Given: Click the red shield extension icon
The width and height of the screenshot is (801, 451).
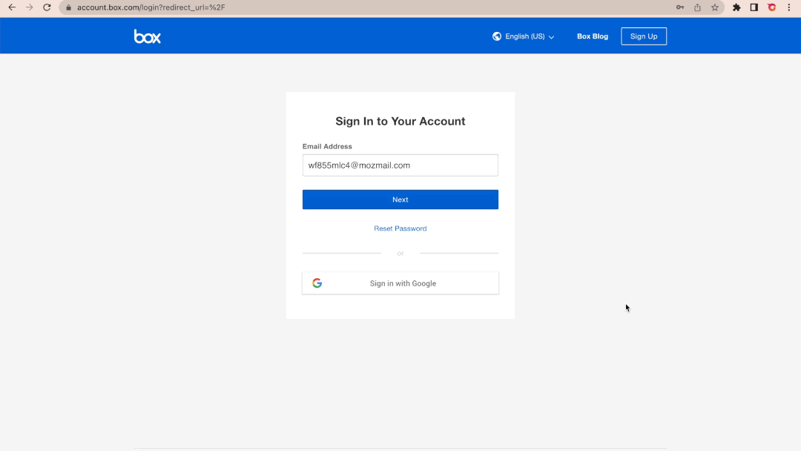Looking at the screenshot, I should [772, 7].
